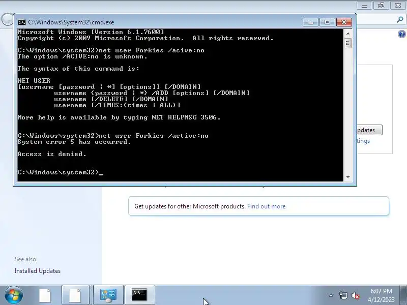Image resolution: width=407 pixels, height=305 pixels.
Task: Click the 'Access is denied.' text
Action: tap(52, 154)
